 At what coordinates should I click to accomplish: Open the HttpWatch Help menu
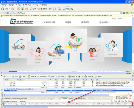tap(99, 76)
